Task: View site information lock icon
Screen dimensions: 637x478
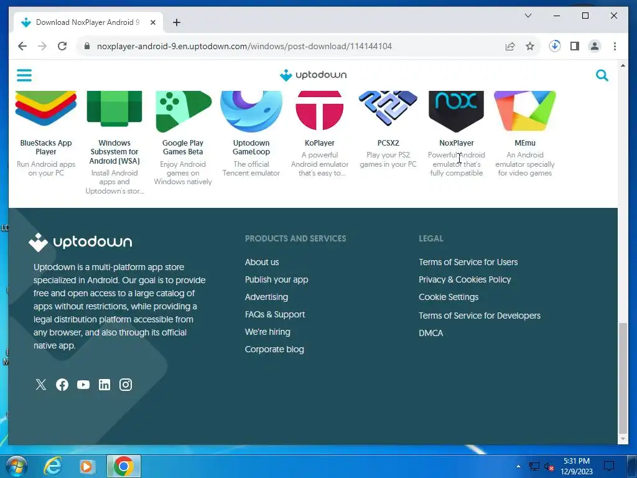Action: (x=86, y=46)
